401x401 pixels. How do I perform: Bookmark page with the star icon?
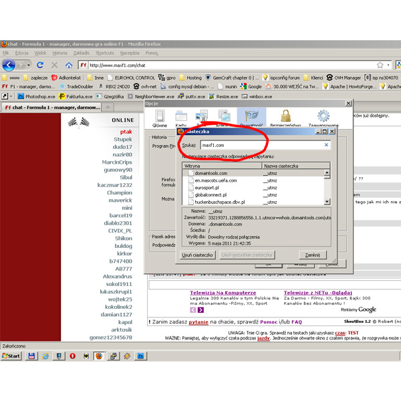[380, 65]
